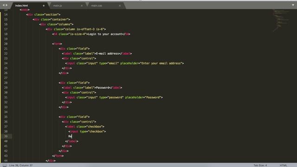The image size is (297, 167).
Task: Place cursor after "Re" on line 39
Action: point(72,136)
